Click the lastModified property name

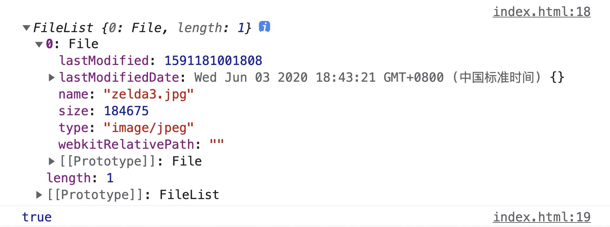[104, 60]
